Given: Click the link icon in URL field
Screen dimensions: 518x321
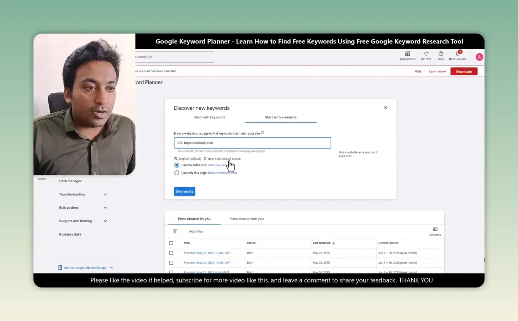Looking at the screenshot, I should coord(180,143).
